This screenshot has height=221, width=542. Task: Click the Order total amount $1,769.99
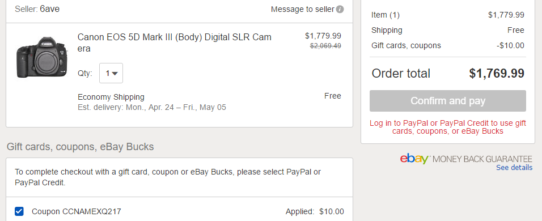point(497,73)
